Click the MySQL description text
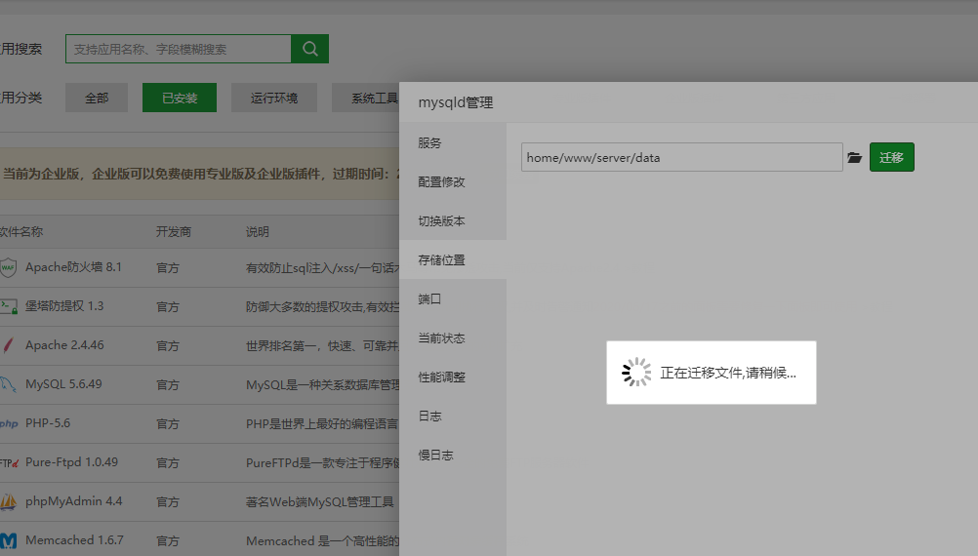 (322, 385)
